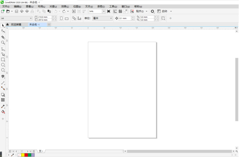This screenshot has width=239, height=157.
Task: Expand the 贴齐 snap-to dropdown arrow
Action: (146, 11)
